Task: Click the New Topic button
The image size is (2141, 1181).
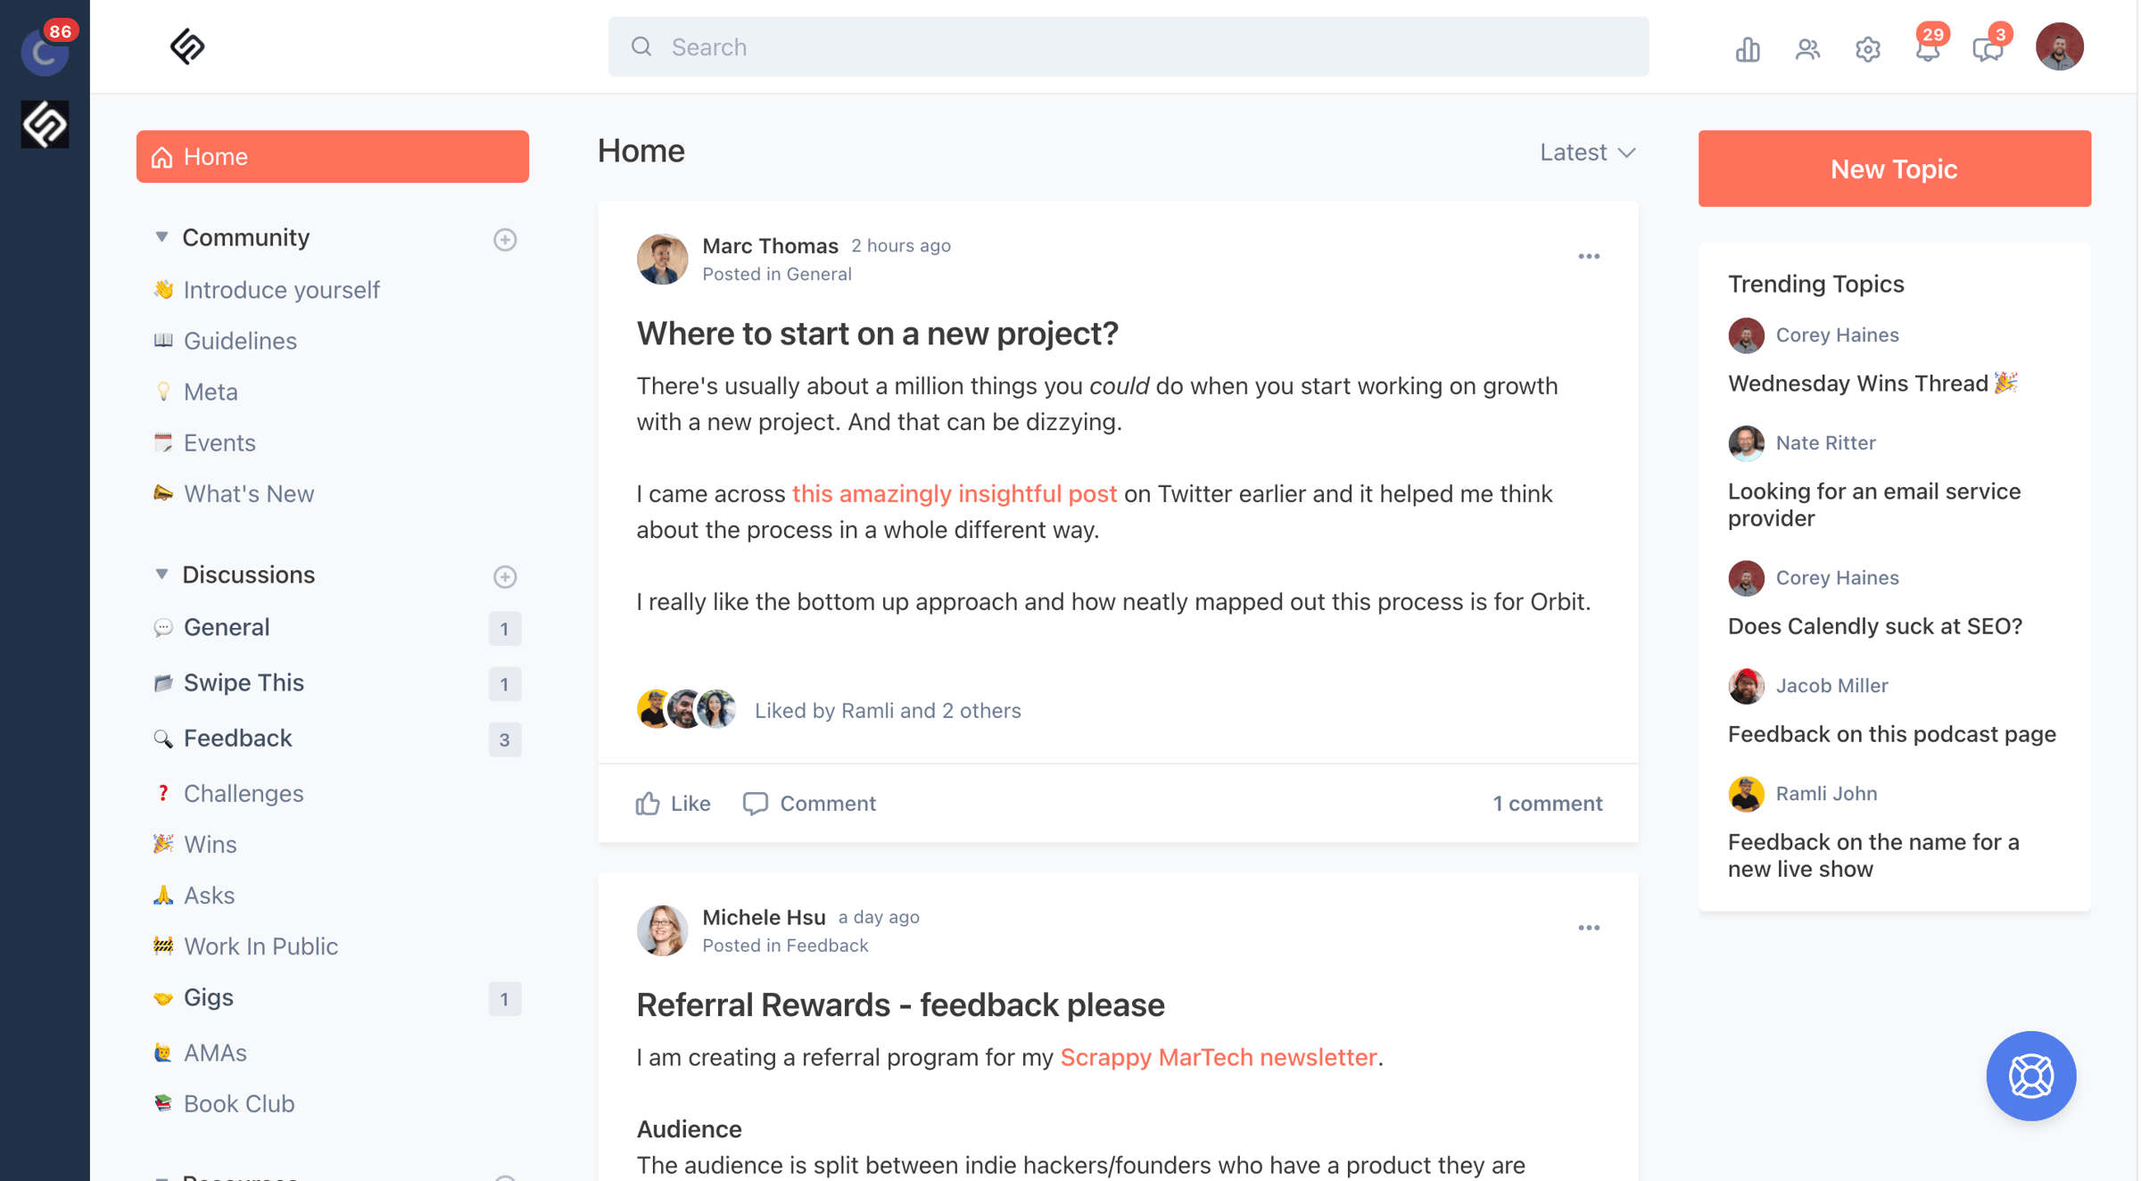Action: [1894, 169]
